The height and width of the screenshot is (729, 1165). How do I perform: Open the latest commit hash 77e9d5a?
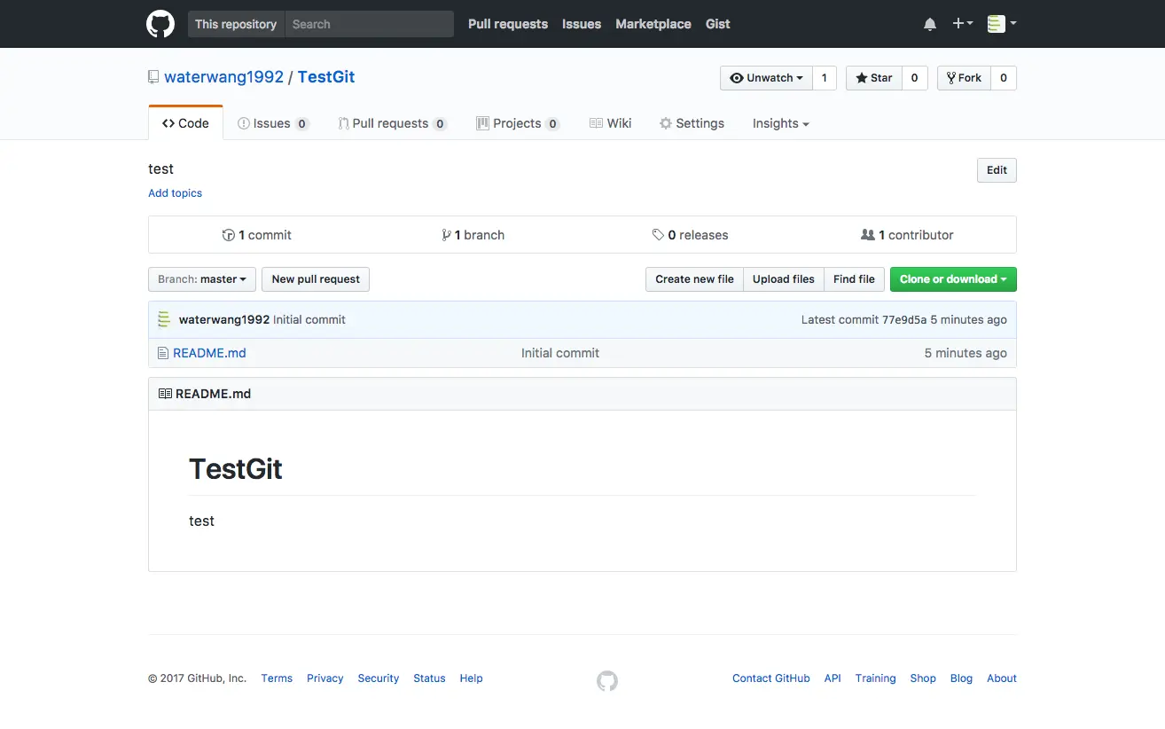point(904,319)
